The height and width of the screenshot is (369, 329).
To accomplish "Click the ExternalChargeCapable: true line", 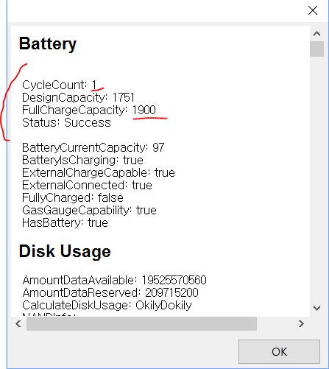I will point(99,172).
